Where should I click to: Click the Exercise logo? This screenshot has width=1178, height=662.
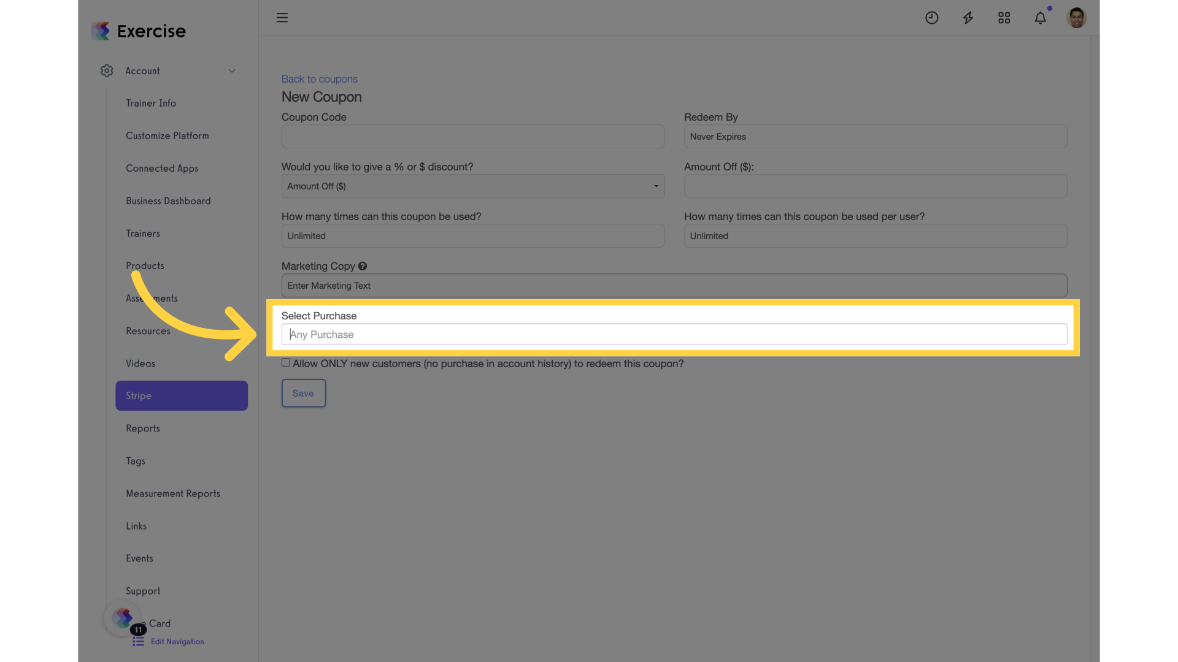coord(138,31)
